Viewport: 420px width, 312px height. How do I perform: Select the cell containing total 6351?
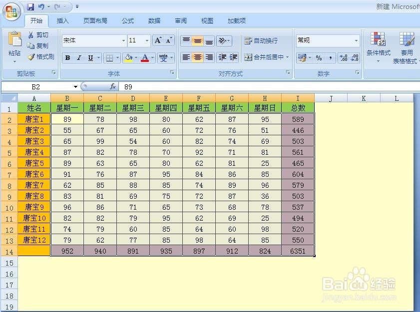click(298, 251)
